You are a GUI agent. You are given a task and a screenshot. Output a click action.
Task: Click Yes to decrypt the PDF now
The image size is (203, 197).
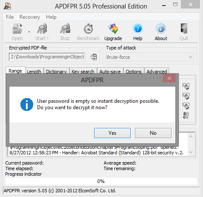click(112, 133)
